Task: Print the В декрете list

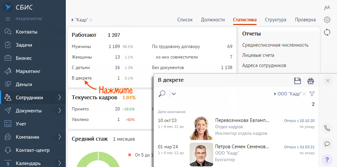Action: [x=311, y=81]
